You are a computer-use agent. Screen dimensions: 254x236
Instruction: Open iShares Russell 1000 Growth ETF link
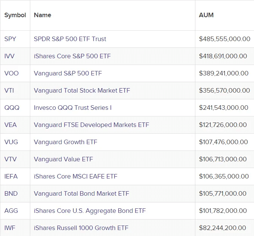(x=81, y=228)
